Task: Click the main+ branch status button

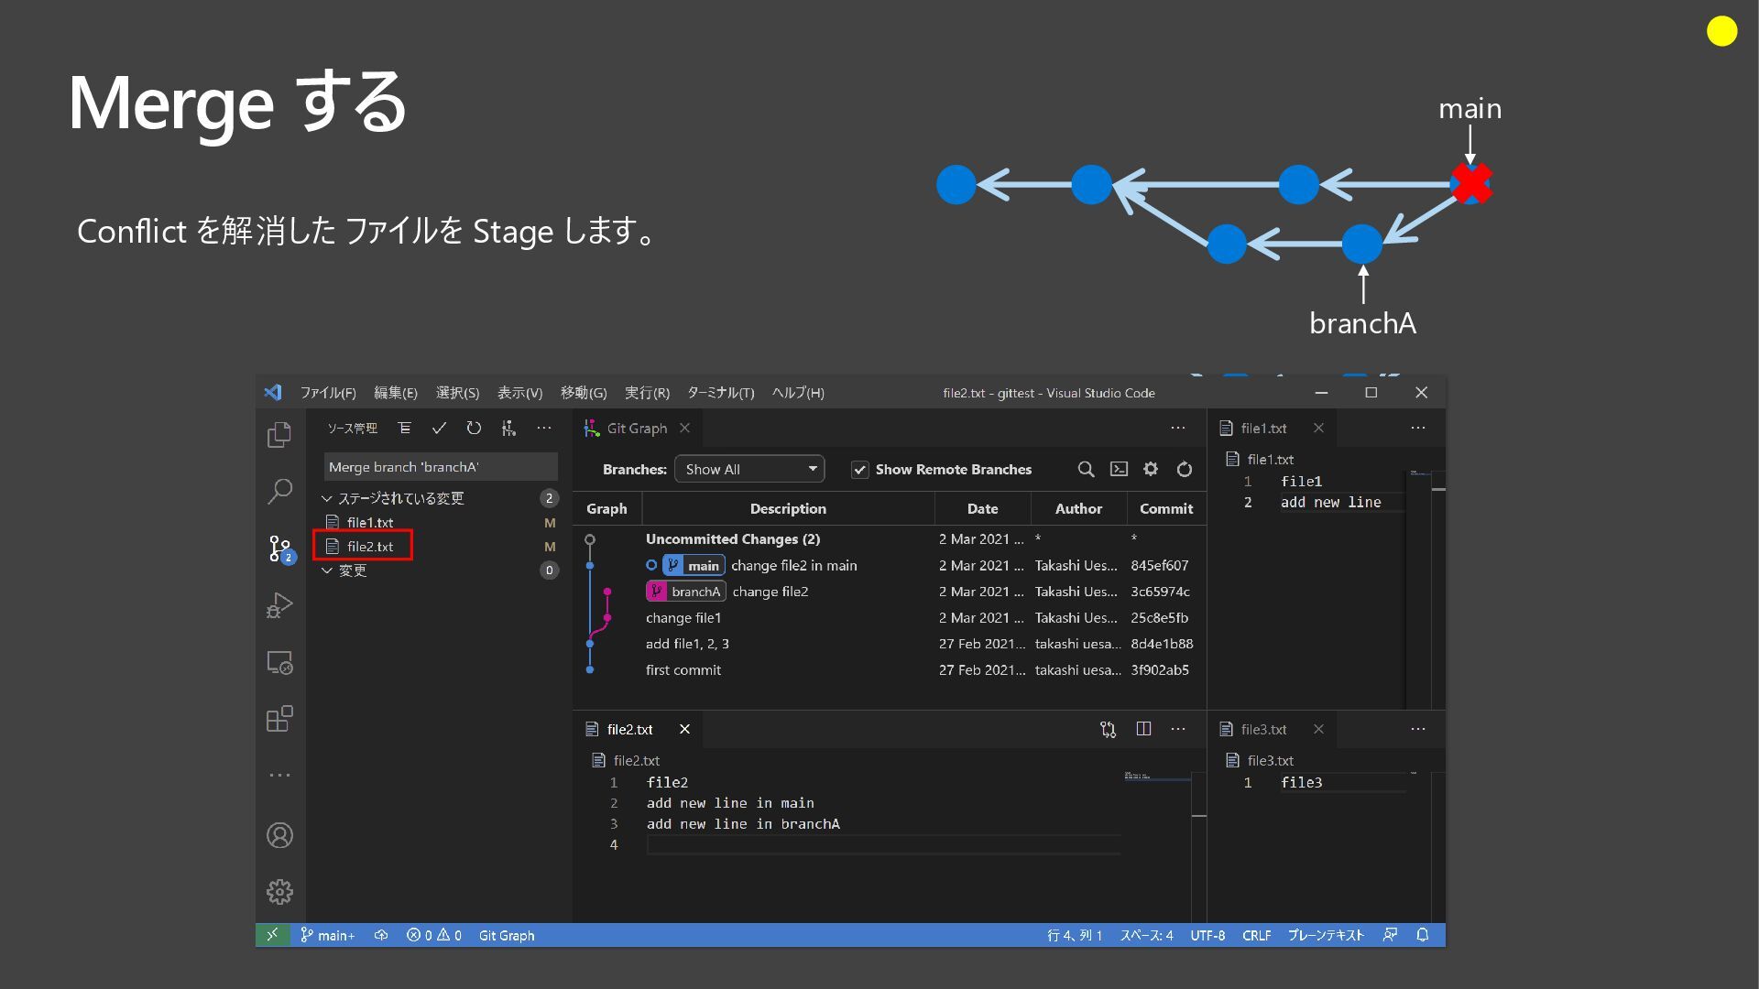Action: [328, 935]
